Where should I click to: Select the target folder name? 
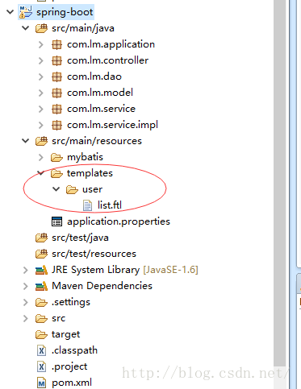point(65,334)
